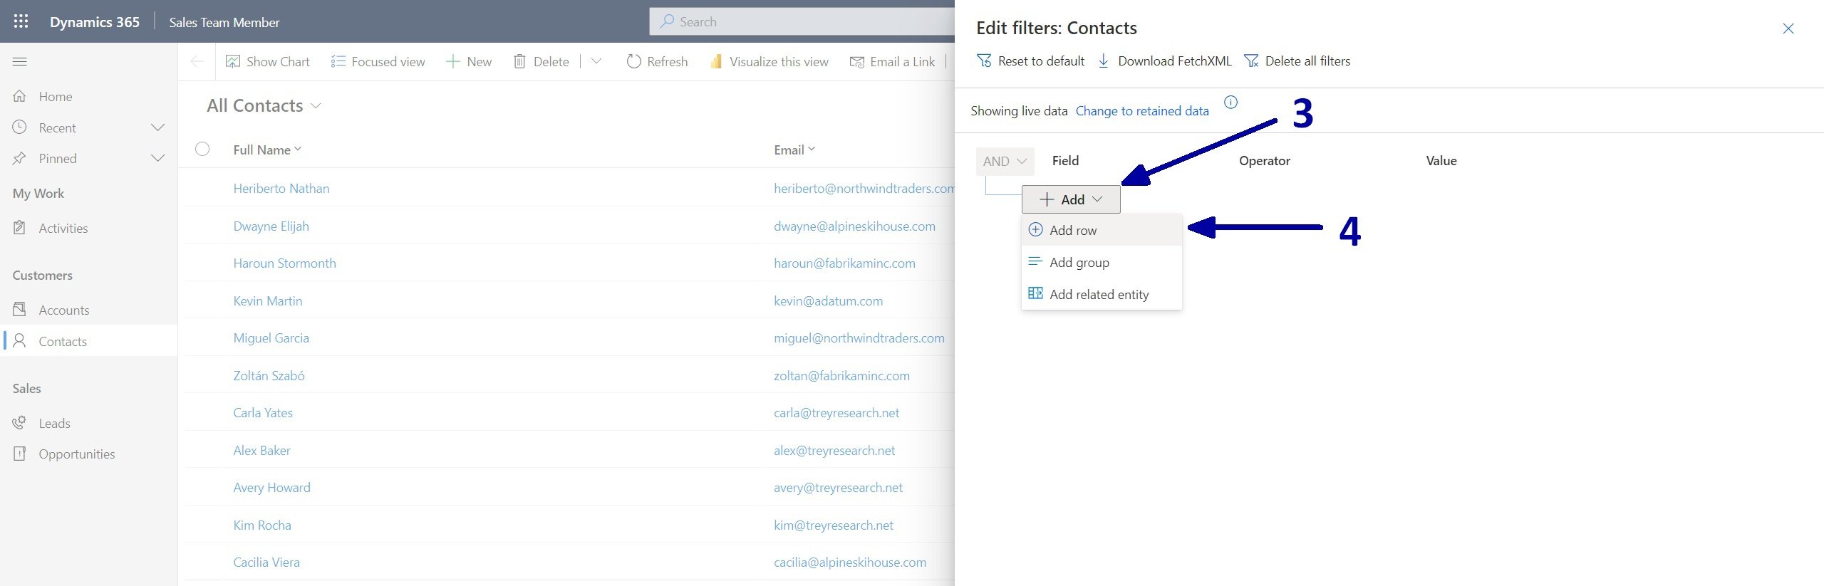Open Cacilia Viera contact
This screenshot has width=1824, height=586.
pyautogui.click(x=266, y=562)
